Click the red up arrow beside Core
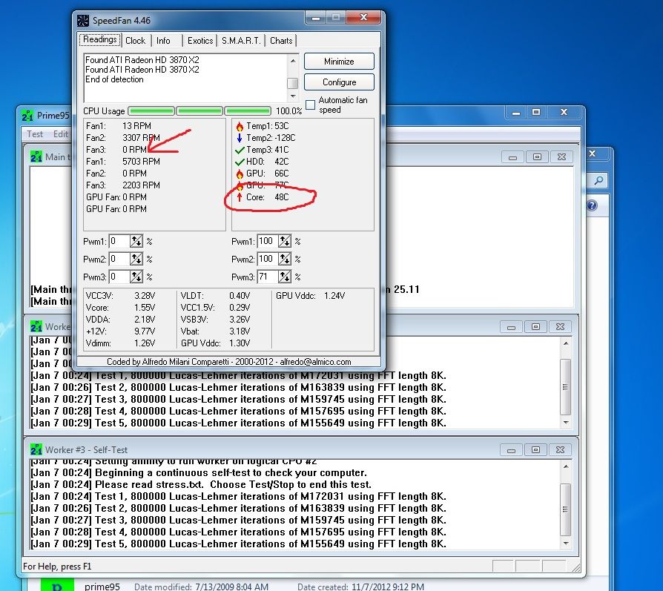The height and width of the screenshot is (591, 663). (240, 197)
